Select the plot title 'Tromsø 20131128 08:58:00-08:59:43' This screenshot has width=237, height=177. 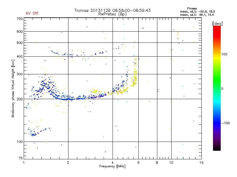click(x=113, y=10)
